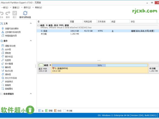Click the orange 动态 dynamic legend swatch
Viewport: 159px width, 119px height.
point(55,111)
